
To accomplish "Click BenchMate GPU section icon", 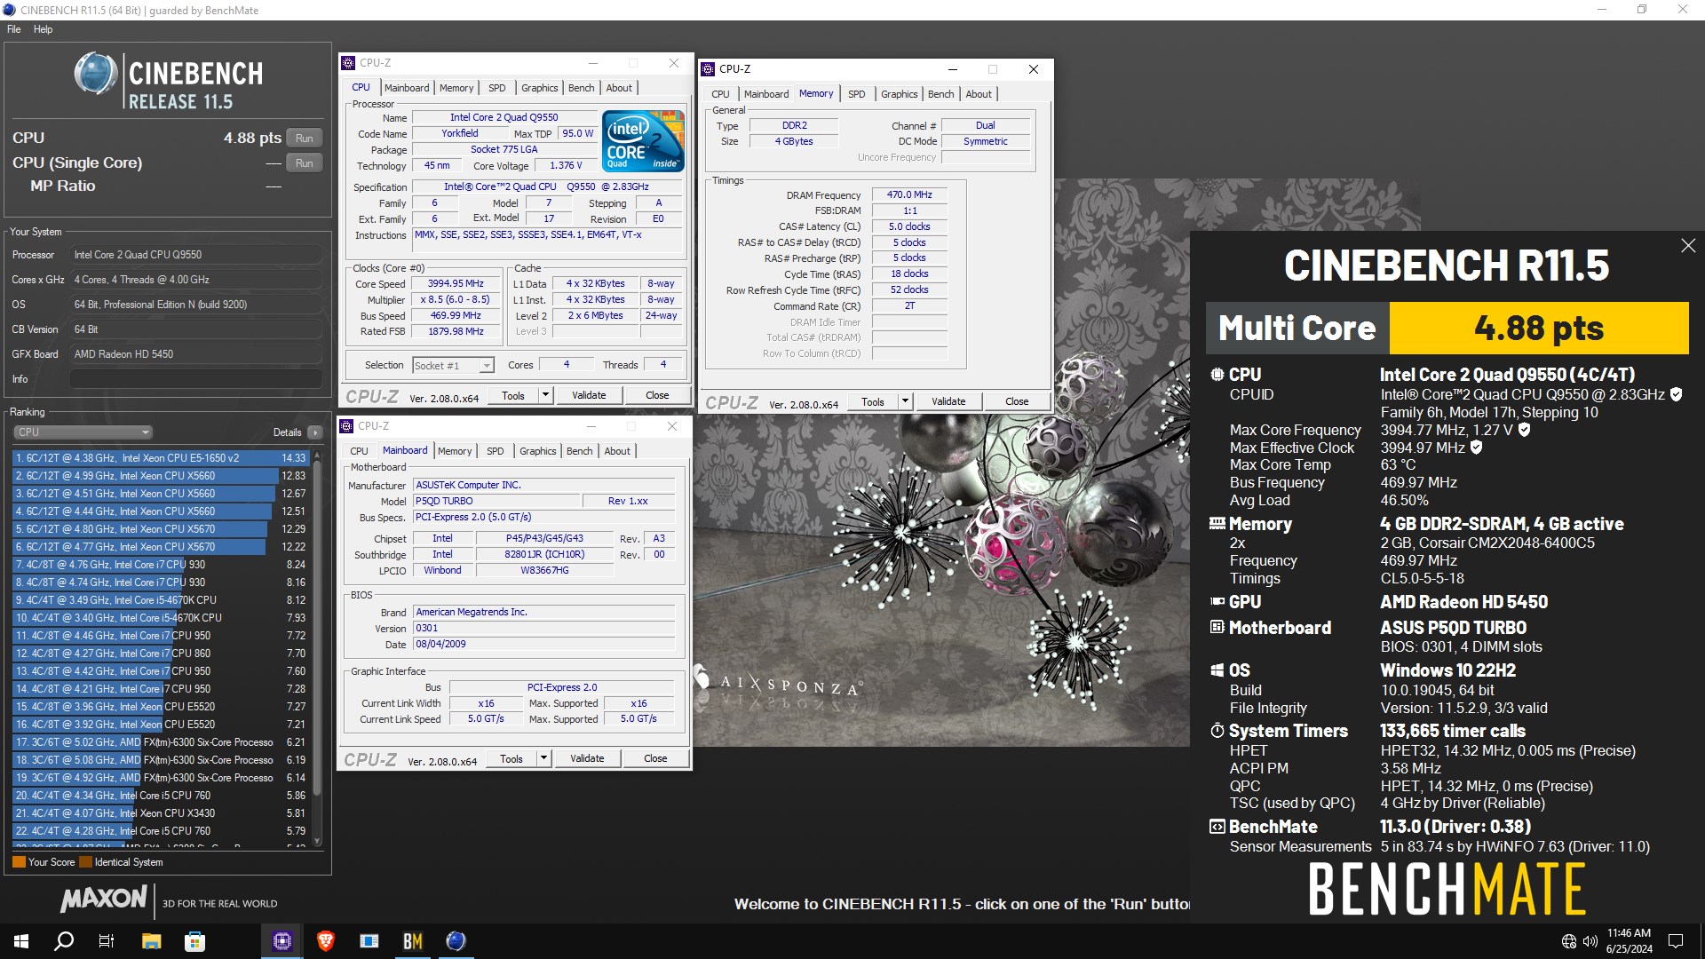I will (x=1217, y=602).
